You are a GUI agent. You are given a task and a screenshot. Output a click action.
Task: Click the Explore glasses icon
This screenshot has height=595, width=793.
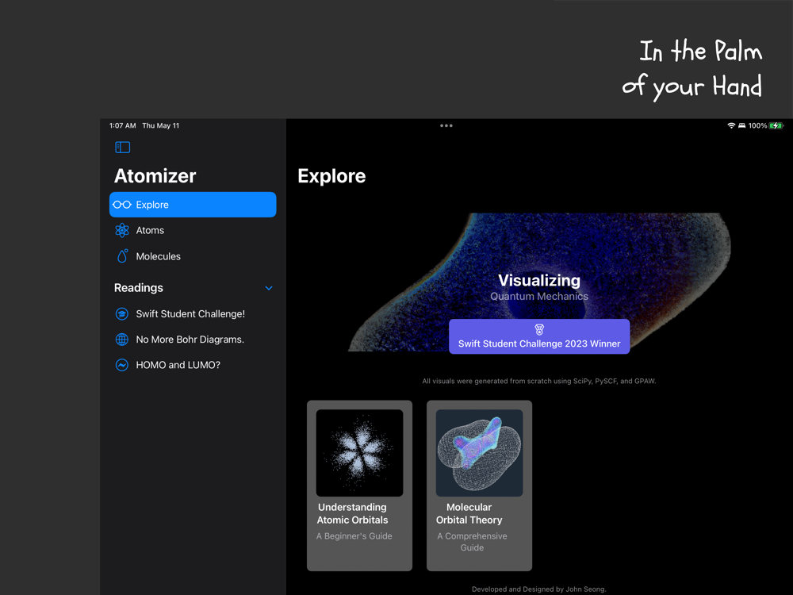click(122, 205)
